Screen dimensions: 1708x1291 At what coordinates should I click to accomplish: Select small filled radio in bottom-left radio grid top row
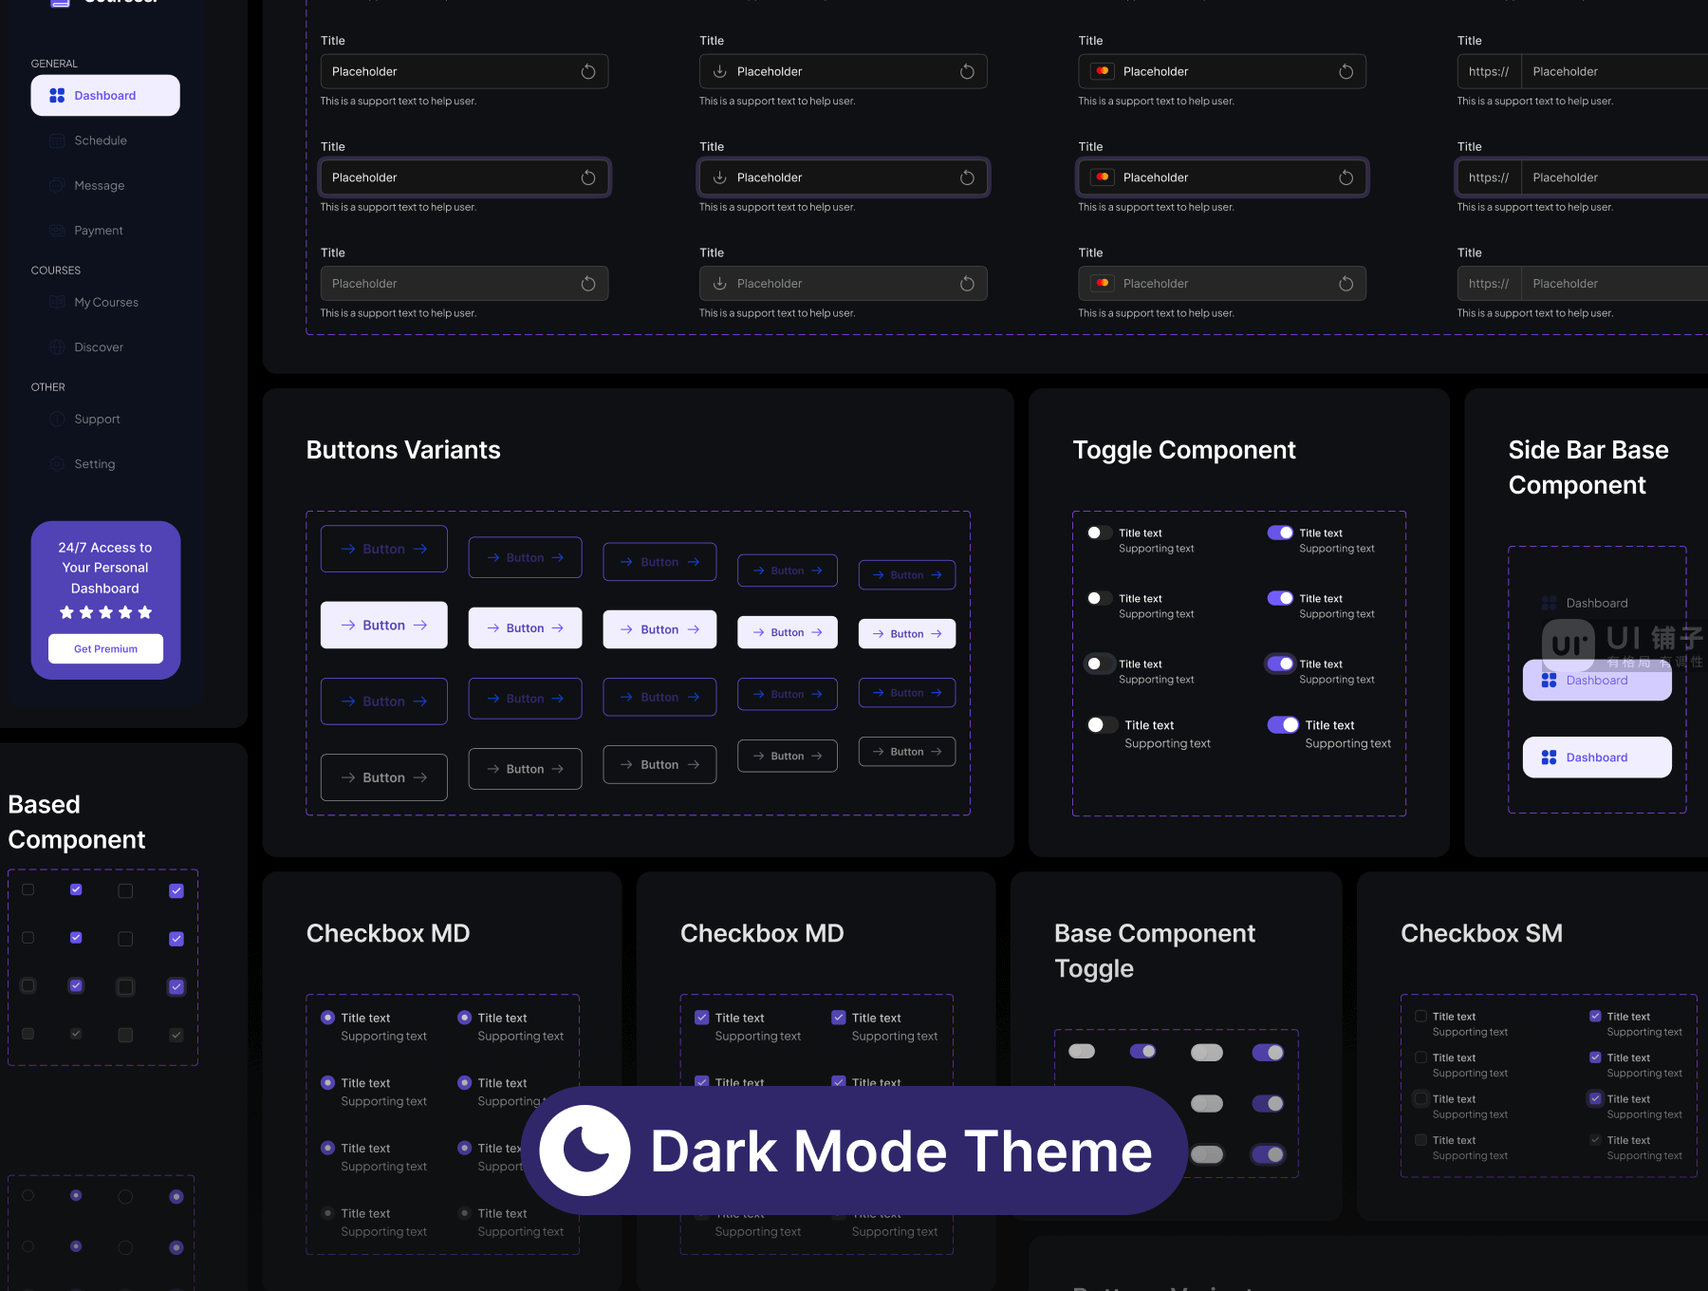[x=76, y=1195]
